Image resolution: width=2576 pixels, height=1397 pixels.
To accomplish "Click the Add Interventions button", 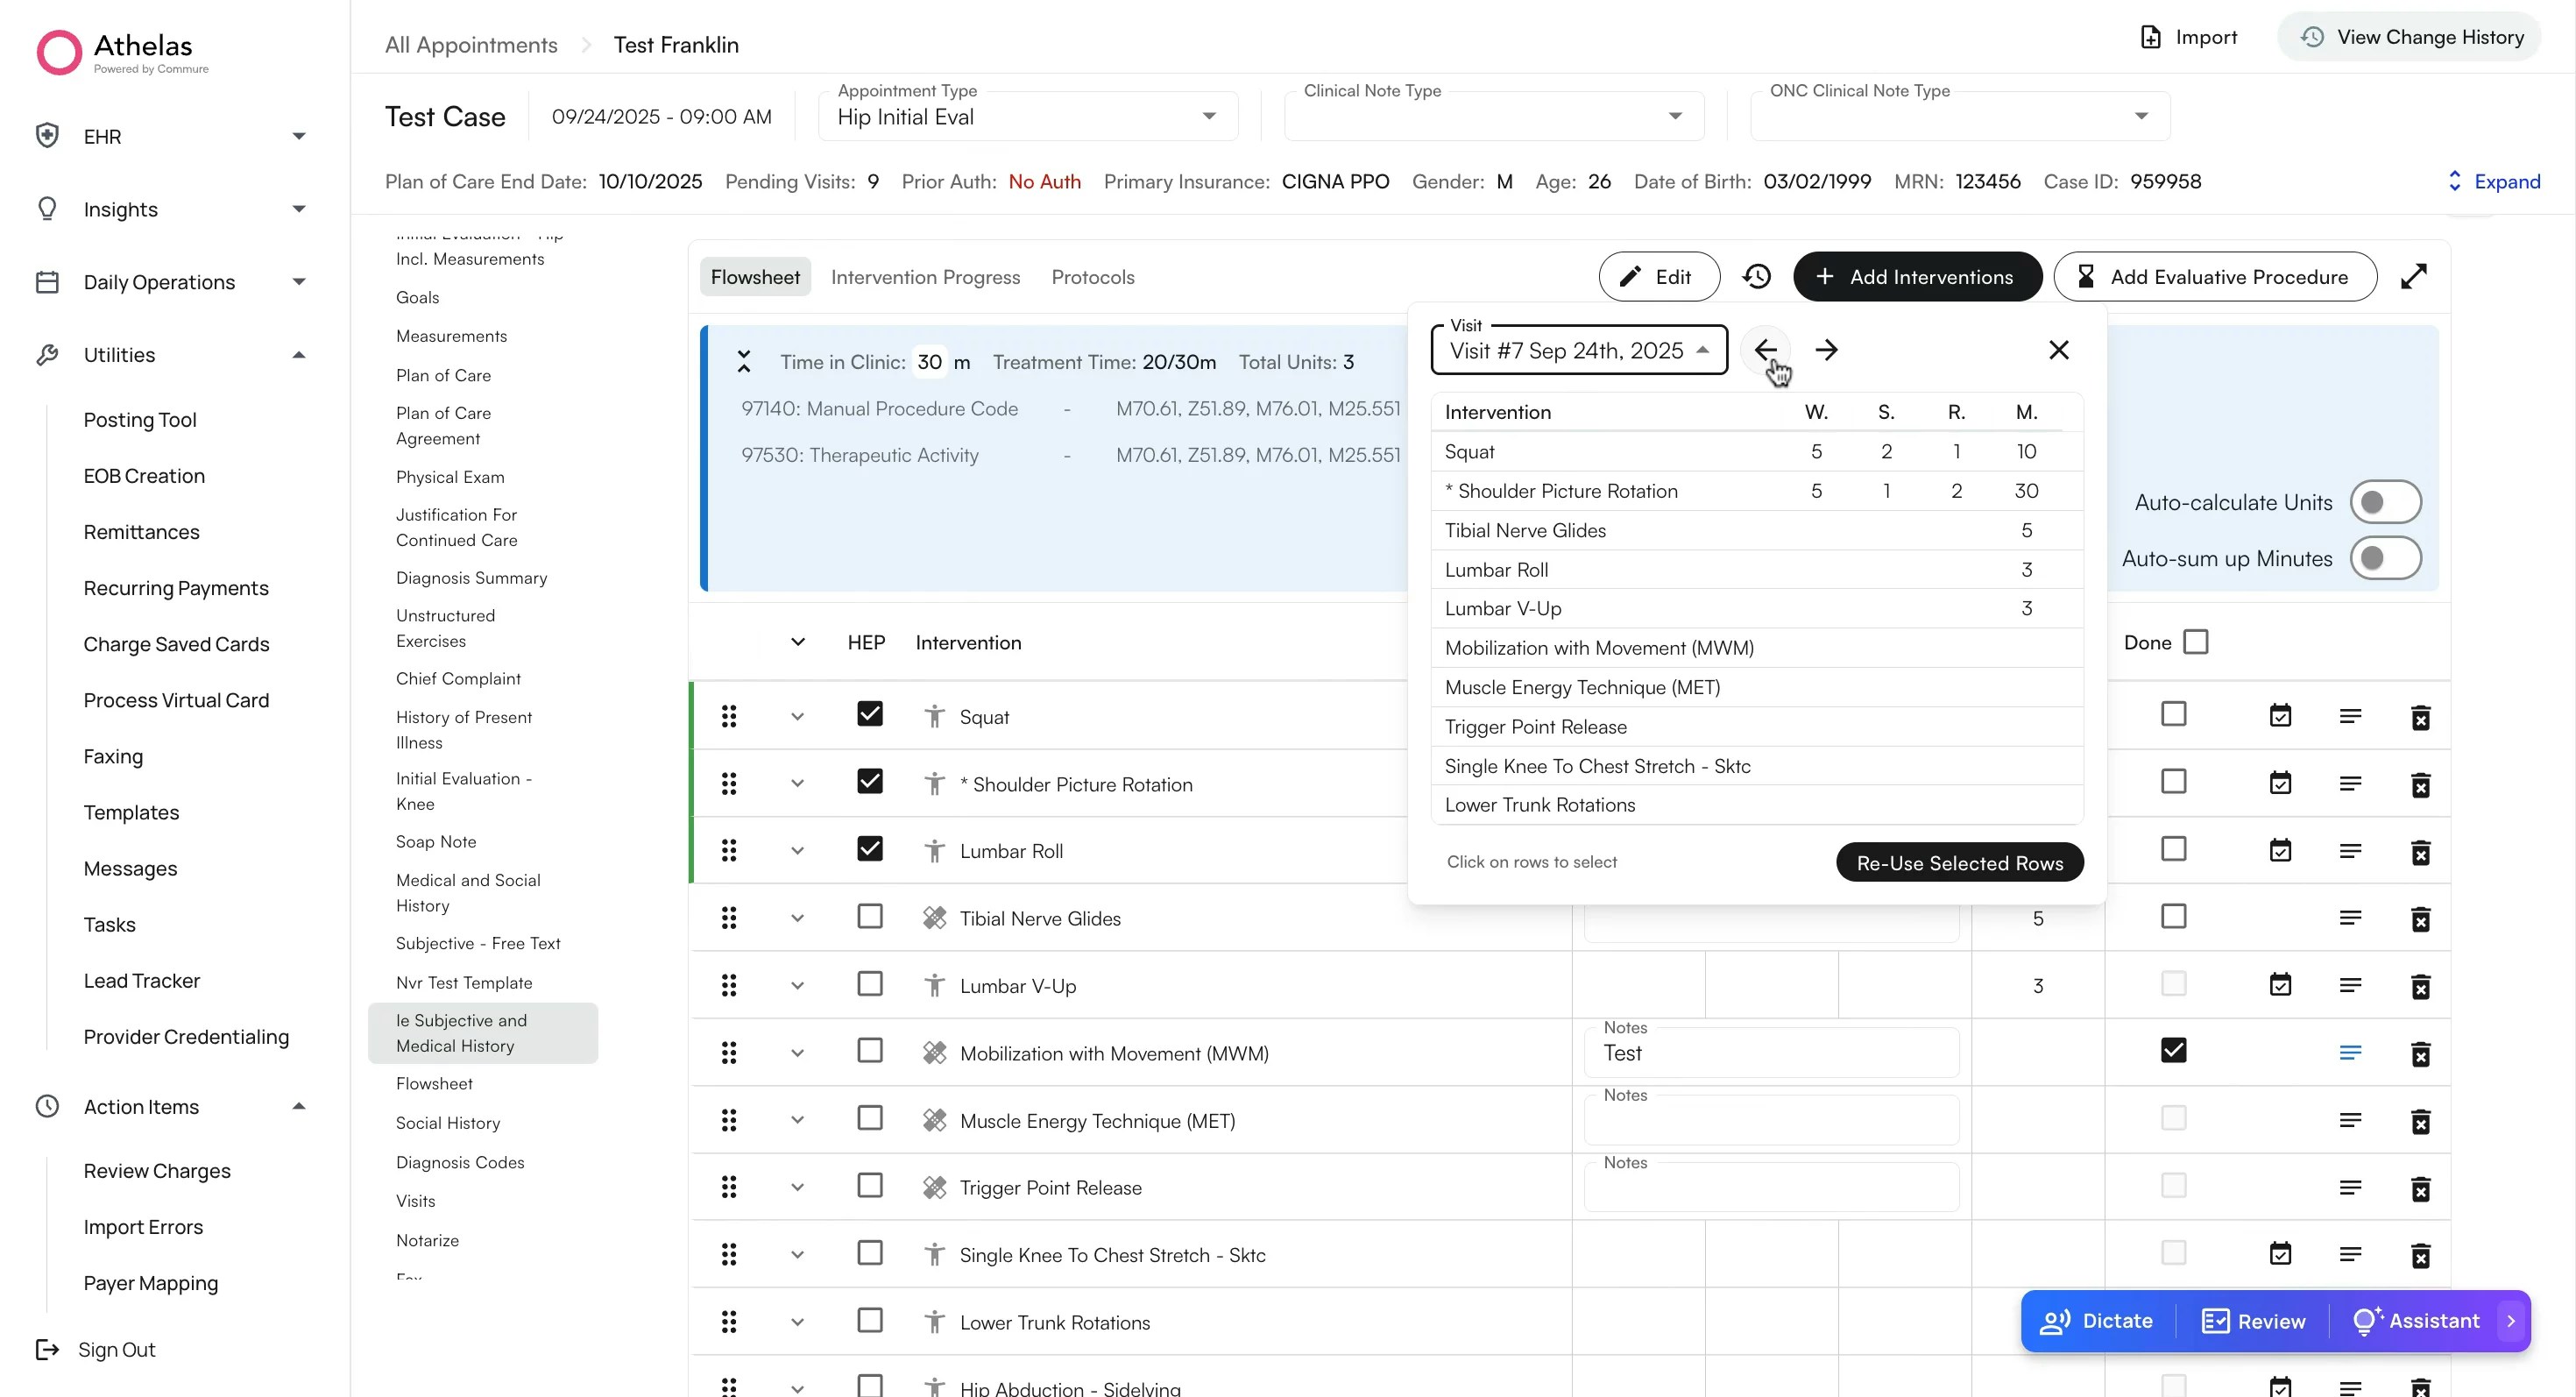I will click(1916, 277).
